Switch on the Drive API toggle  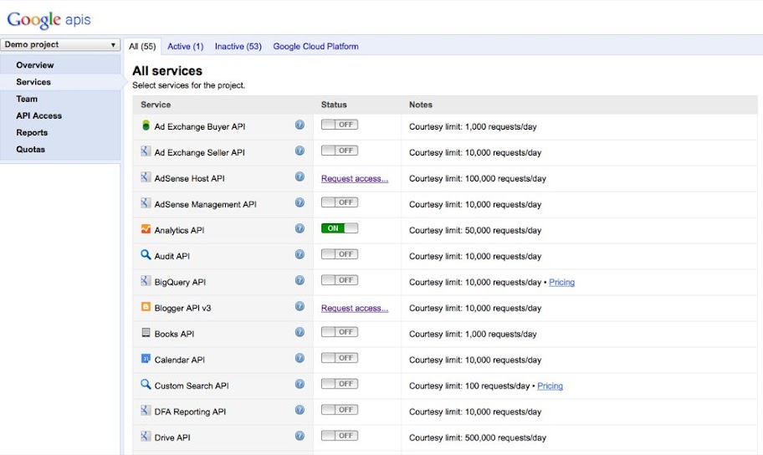tap(339, 436)
